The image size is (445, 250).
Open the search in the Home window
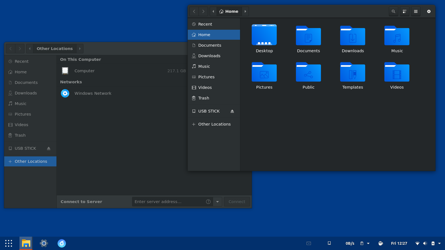pyautogui.click(x=393, y=11)
